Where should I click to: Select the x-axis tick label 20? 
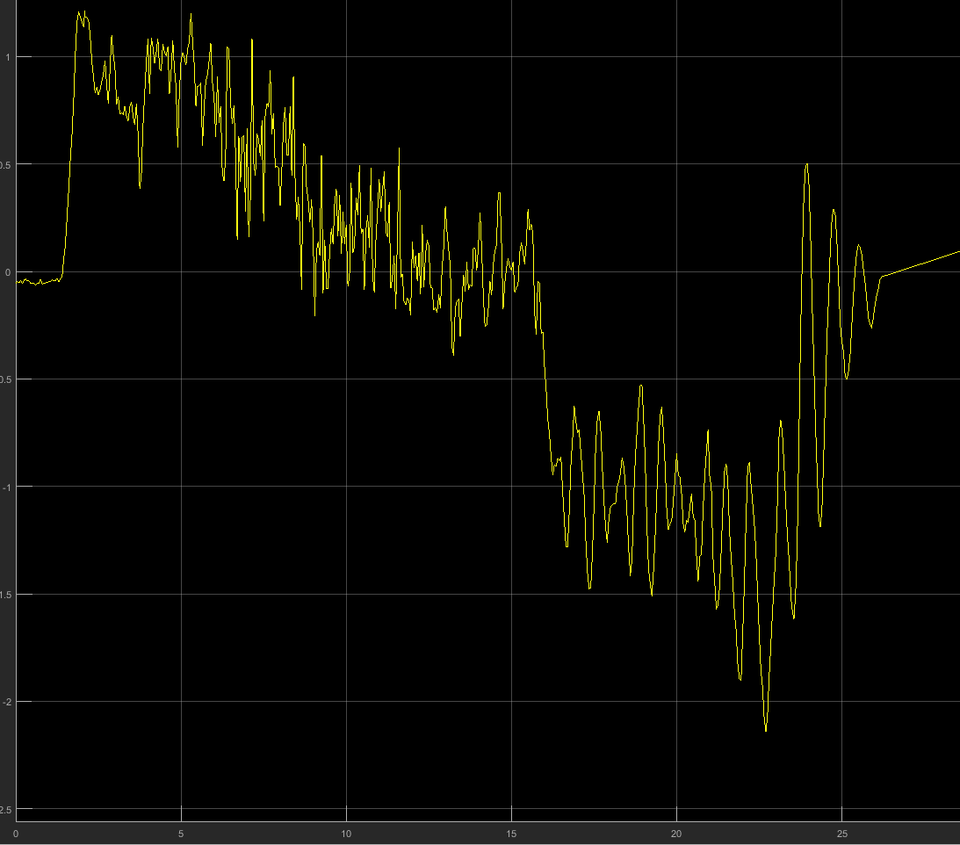tap(676, 833)
